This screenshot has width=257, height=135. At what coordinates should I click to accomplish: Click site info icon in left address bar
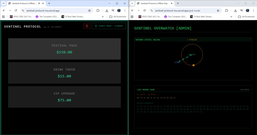click(x=23, y=10)
